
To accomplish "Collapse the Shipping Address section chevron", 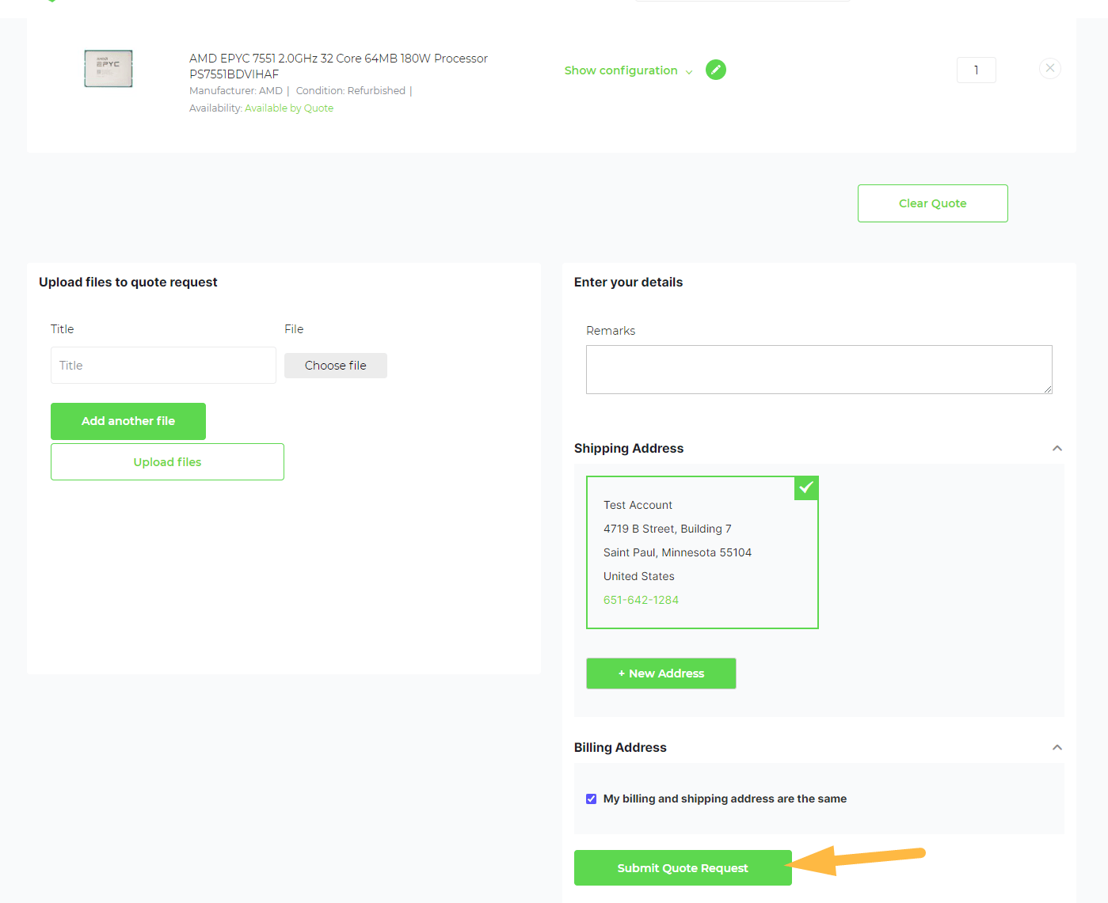I will tap(1057, 448).
